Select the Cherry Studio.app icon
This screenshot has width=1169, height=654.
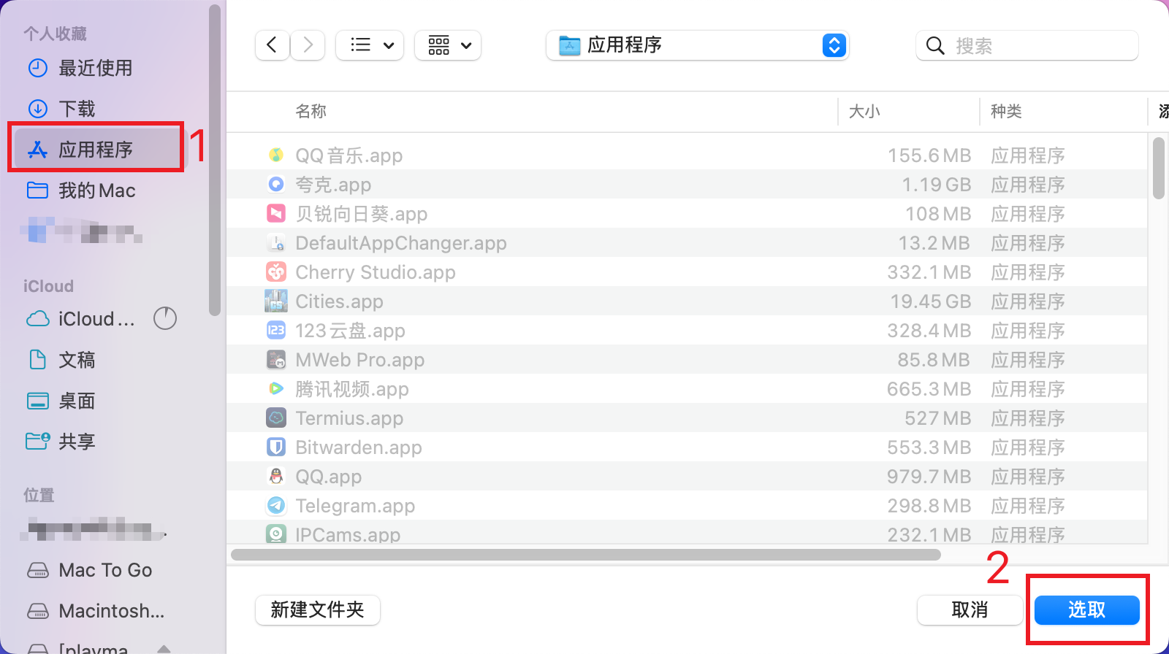[x=276, y=272]
